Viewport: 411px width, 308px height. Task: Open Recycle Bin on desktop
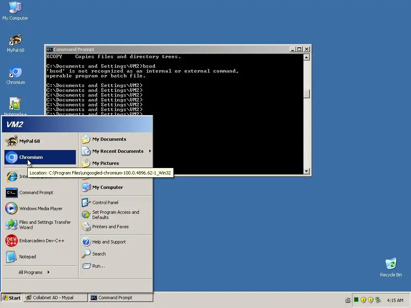(391, 267)
